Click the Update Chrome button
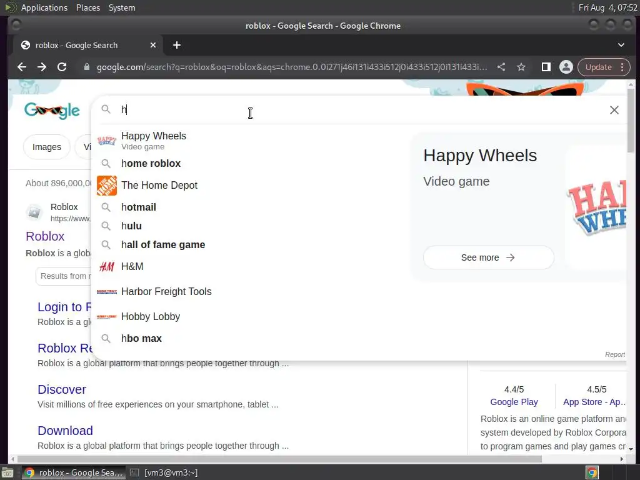640x480 pixels. (598, 67)
